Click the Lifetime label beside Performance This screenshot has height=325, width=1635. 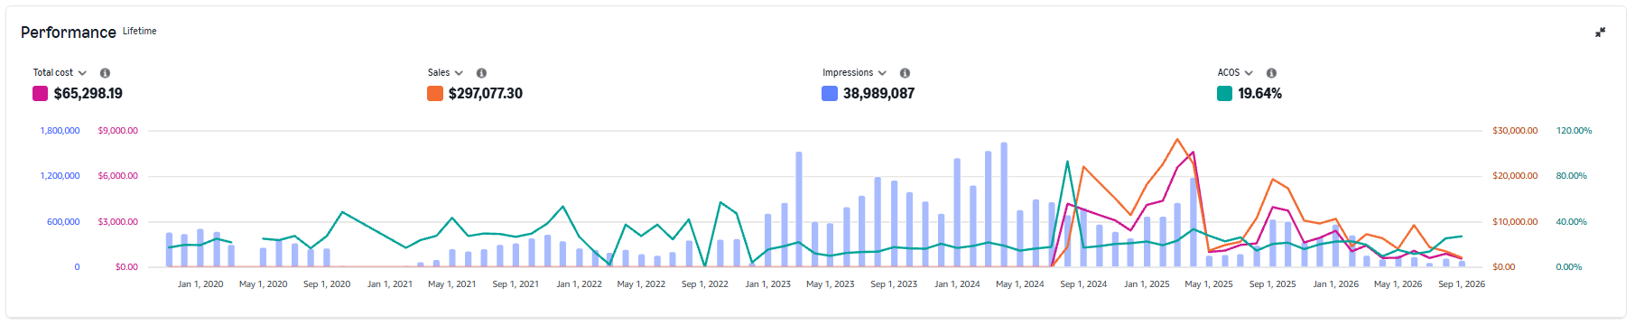point(140,31)
